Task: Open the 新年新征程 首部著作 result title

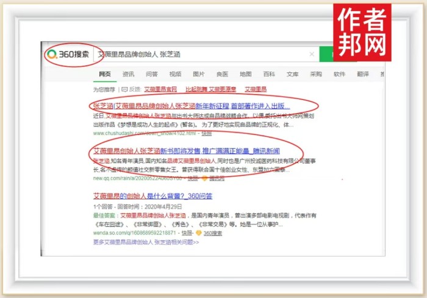Action: [188, 105]
